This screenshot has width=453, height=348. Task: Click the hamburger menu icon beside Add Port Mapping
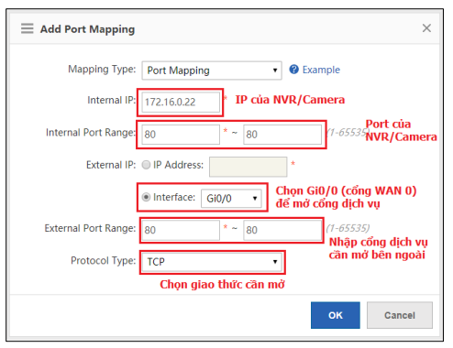tap(28, 28)
